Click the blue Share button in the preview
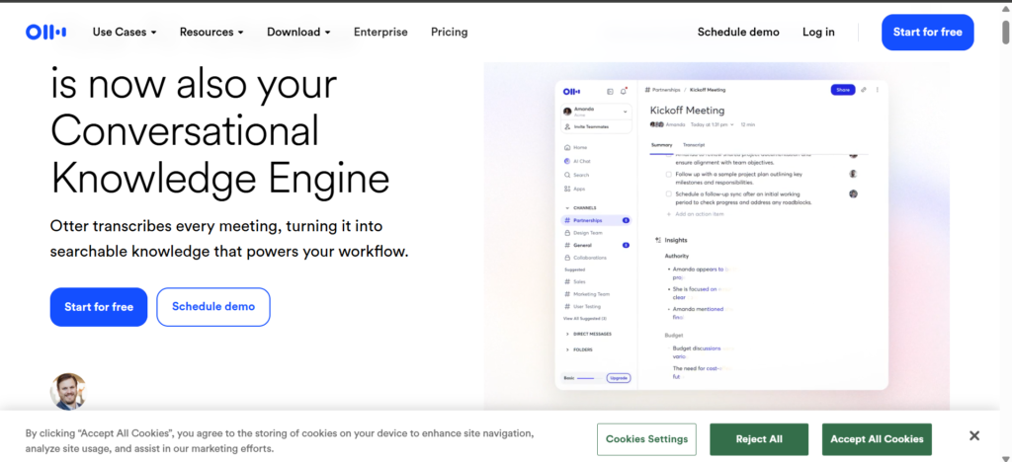The image size is (1012, 462). click(843, 90)
